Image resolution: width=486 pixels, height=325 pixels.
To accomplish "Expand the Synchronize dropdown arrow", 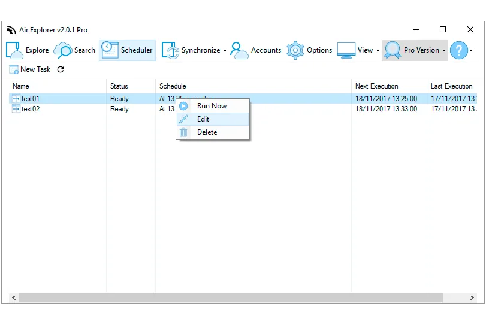I will 225,50.
